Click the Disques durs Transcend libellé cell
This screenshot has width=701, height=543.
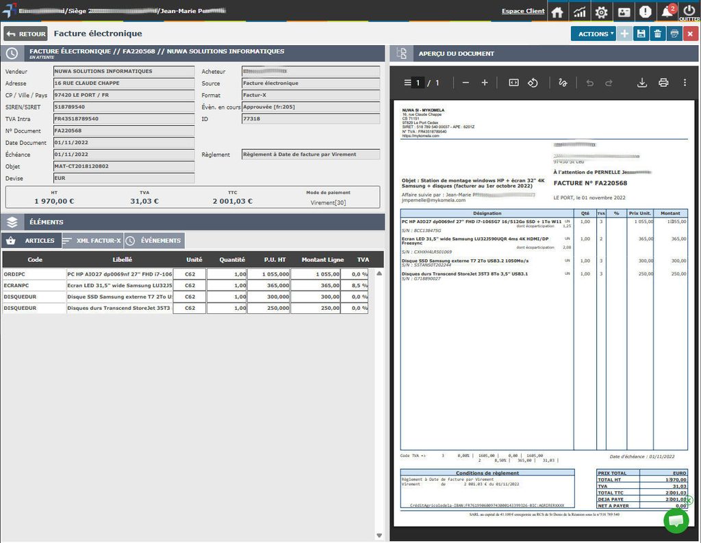(119, 308)
